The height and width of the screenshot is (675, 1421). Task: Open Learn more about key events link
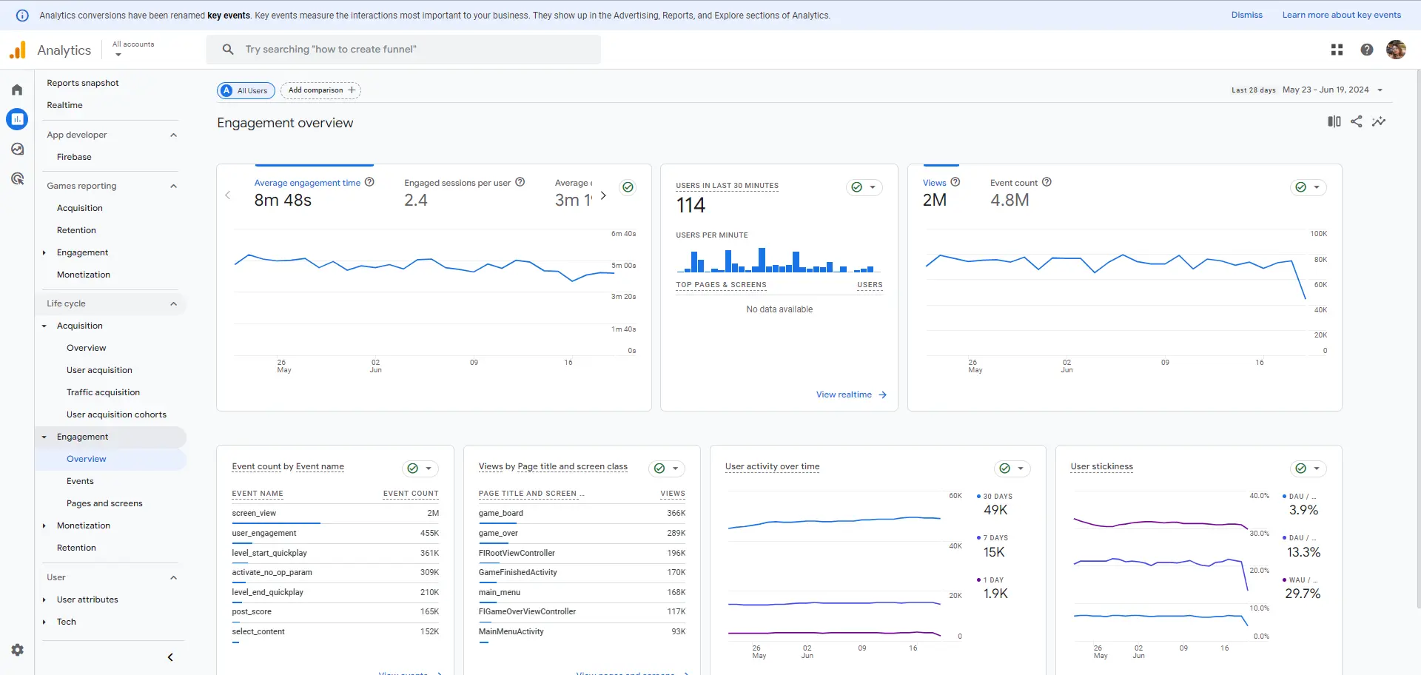(1341, 15)
